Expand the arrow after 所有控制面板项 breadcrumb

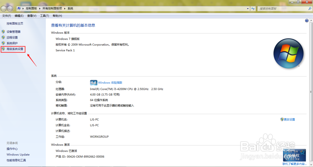[x=65, y=8]
